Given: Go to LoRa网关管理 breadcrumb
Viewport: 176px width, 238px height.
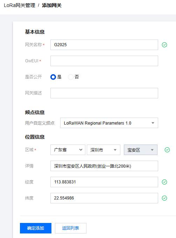Looking at the screenshot, I should [20, 5].
